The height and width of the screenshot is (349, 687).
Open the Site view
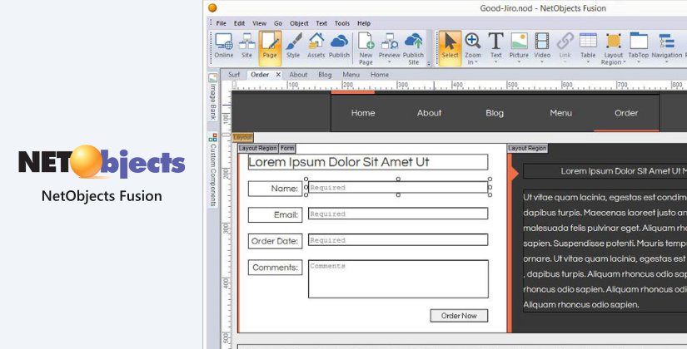(x=246, y=45)
